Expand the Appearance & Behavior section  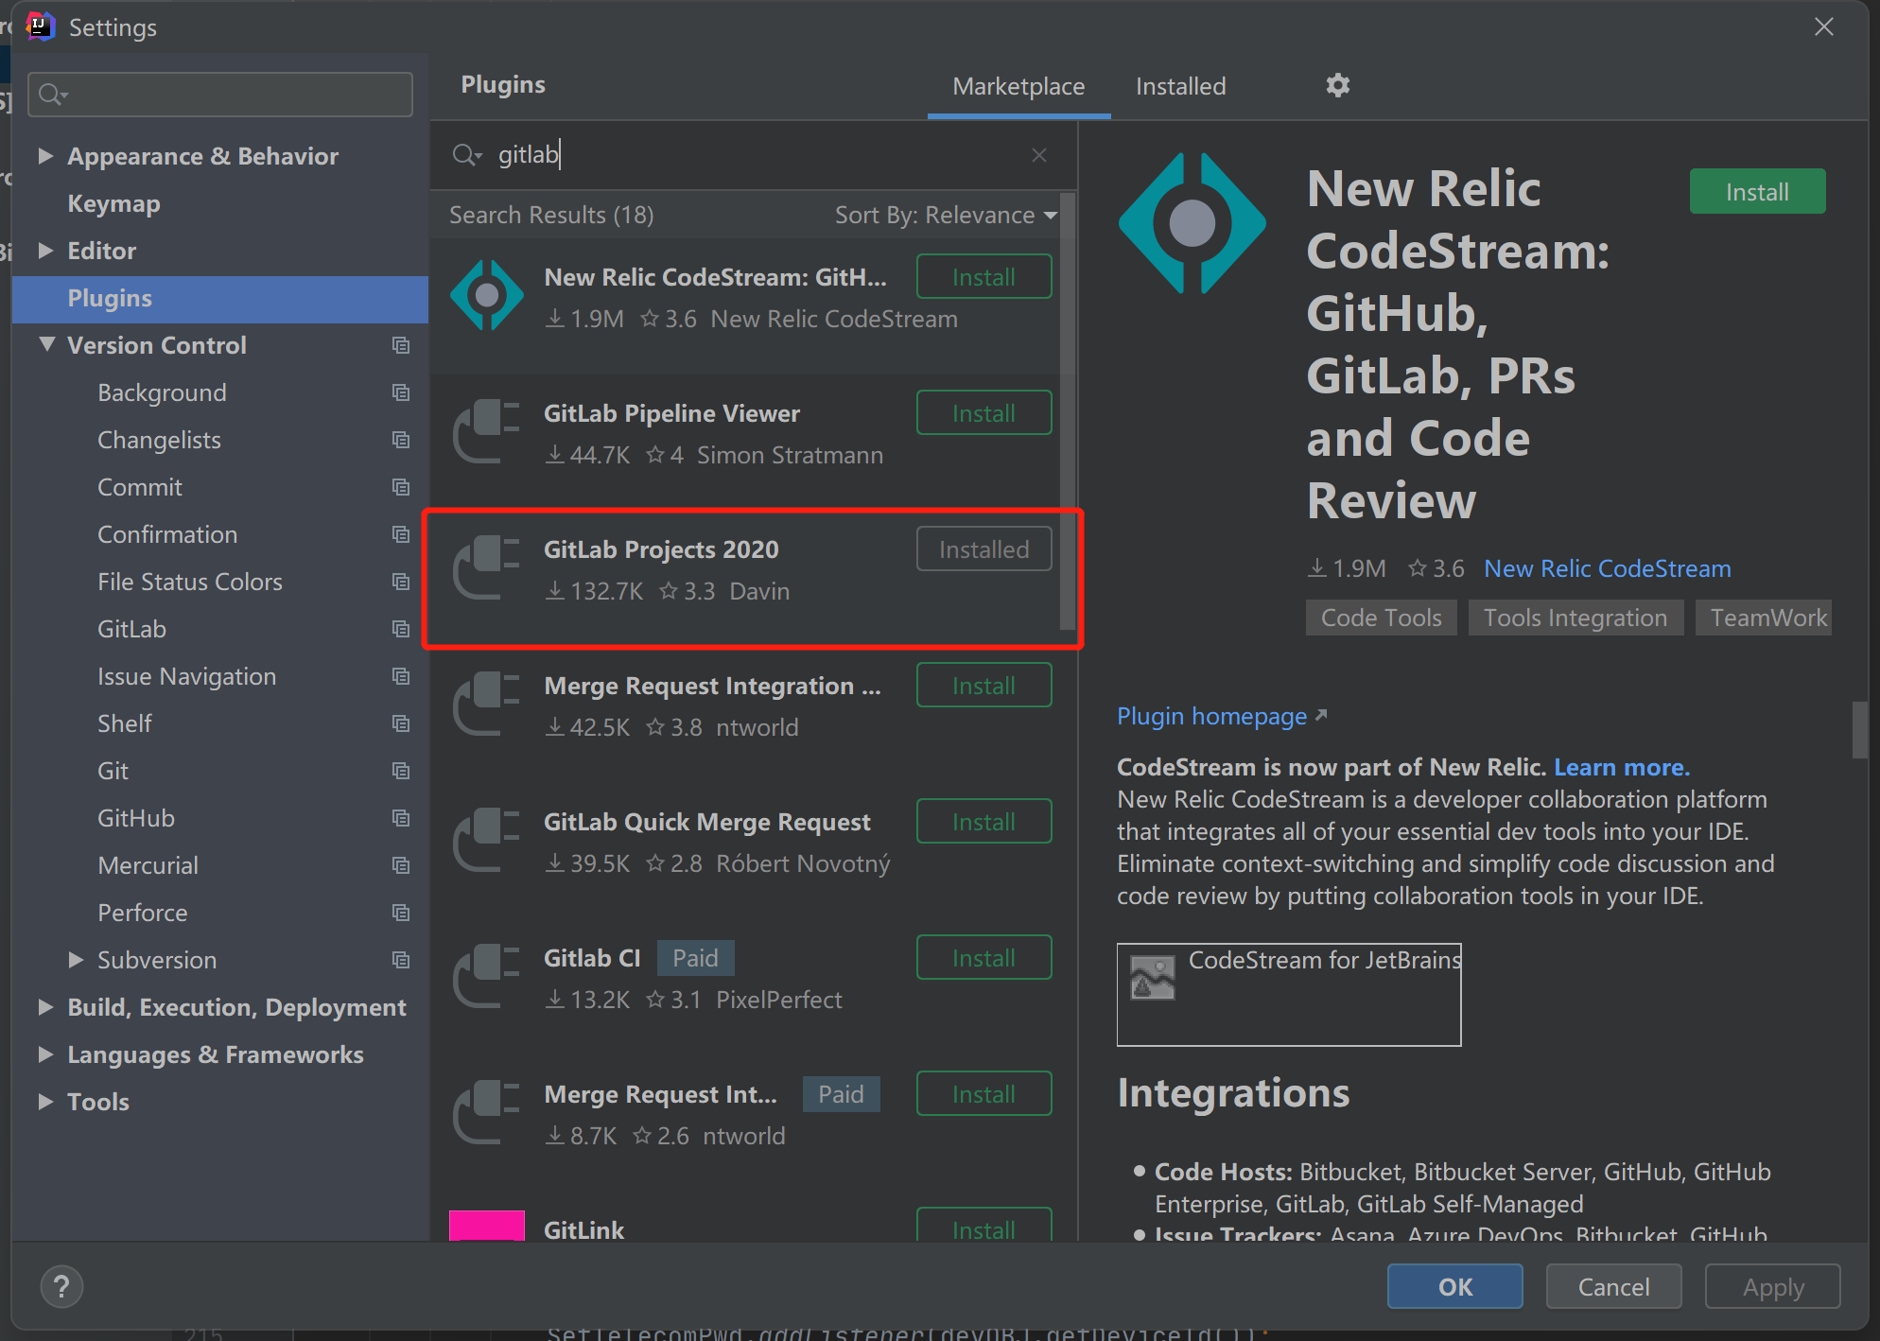click(45, 156)
